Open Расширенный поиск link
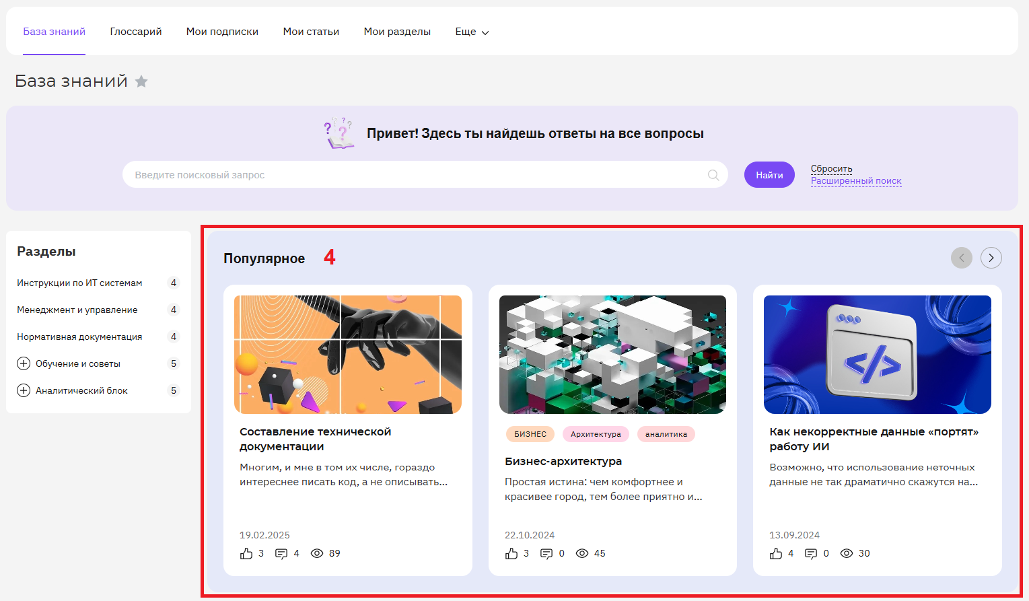This screenshot has width=1029, height=601. click(856, 180)
